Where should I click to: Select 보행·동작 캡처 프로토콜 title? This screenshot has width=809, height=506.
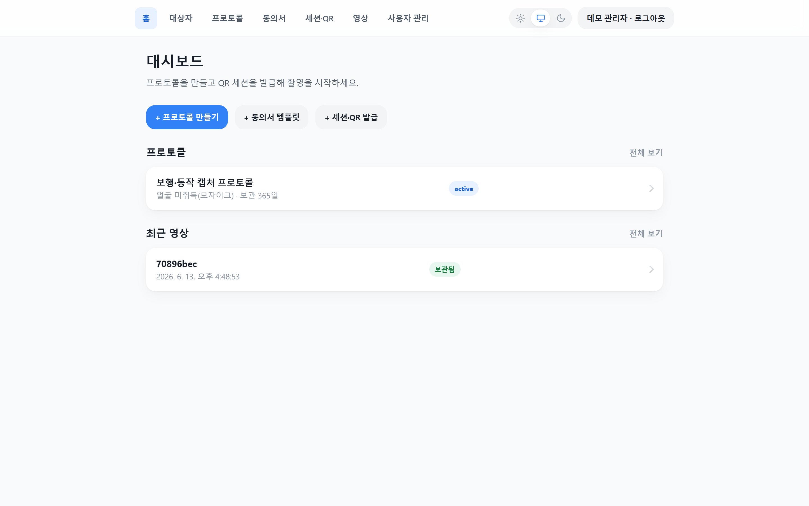(x=204, y=182)
